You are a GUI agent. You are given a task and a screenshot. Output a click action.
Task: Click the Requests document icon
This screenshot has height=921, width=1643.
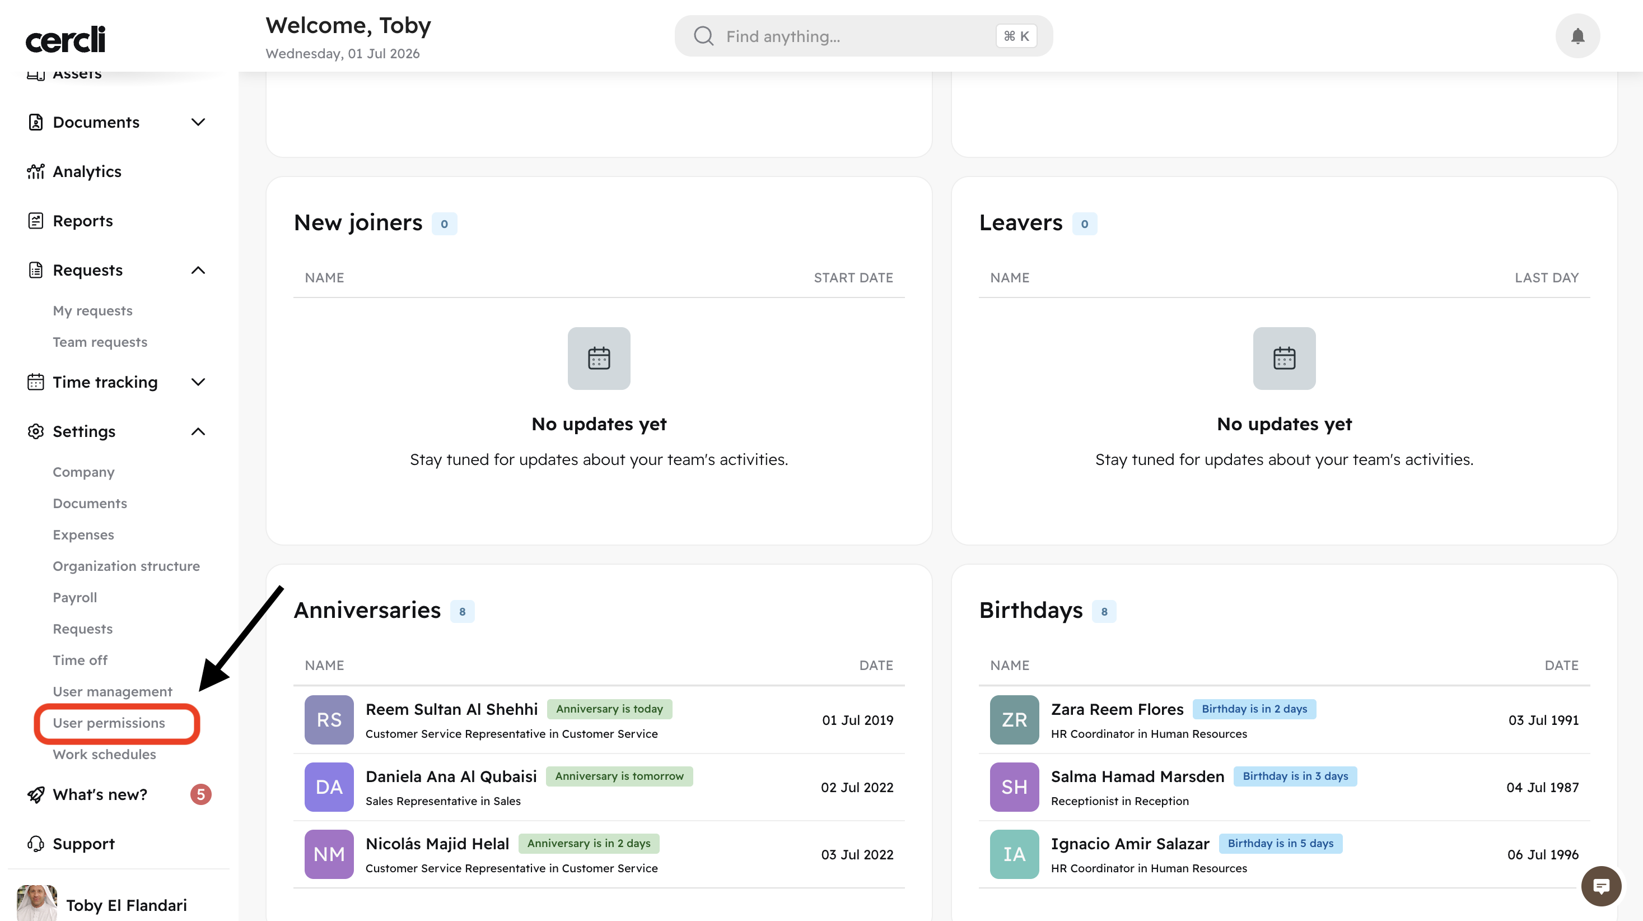click(x=36, y=270)
